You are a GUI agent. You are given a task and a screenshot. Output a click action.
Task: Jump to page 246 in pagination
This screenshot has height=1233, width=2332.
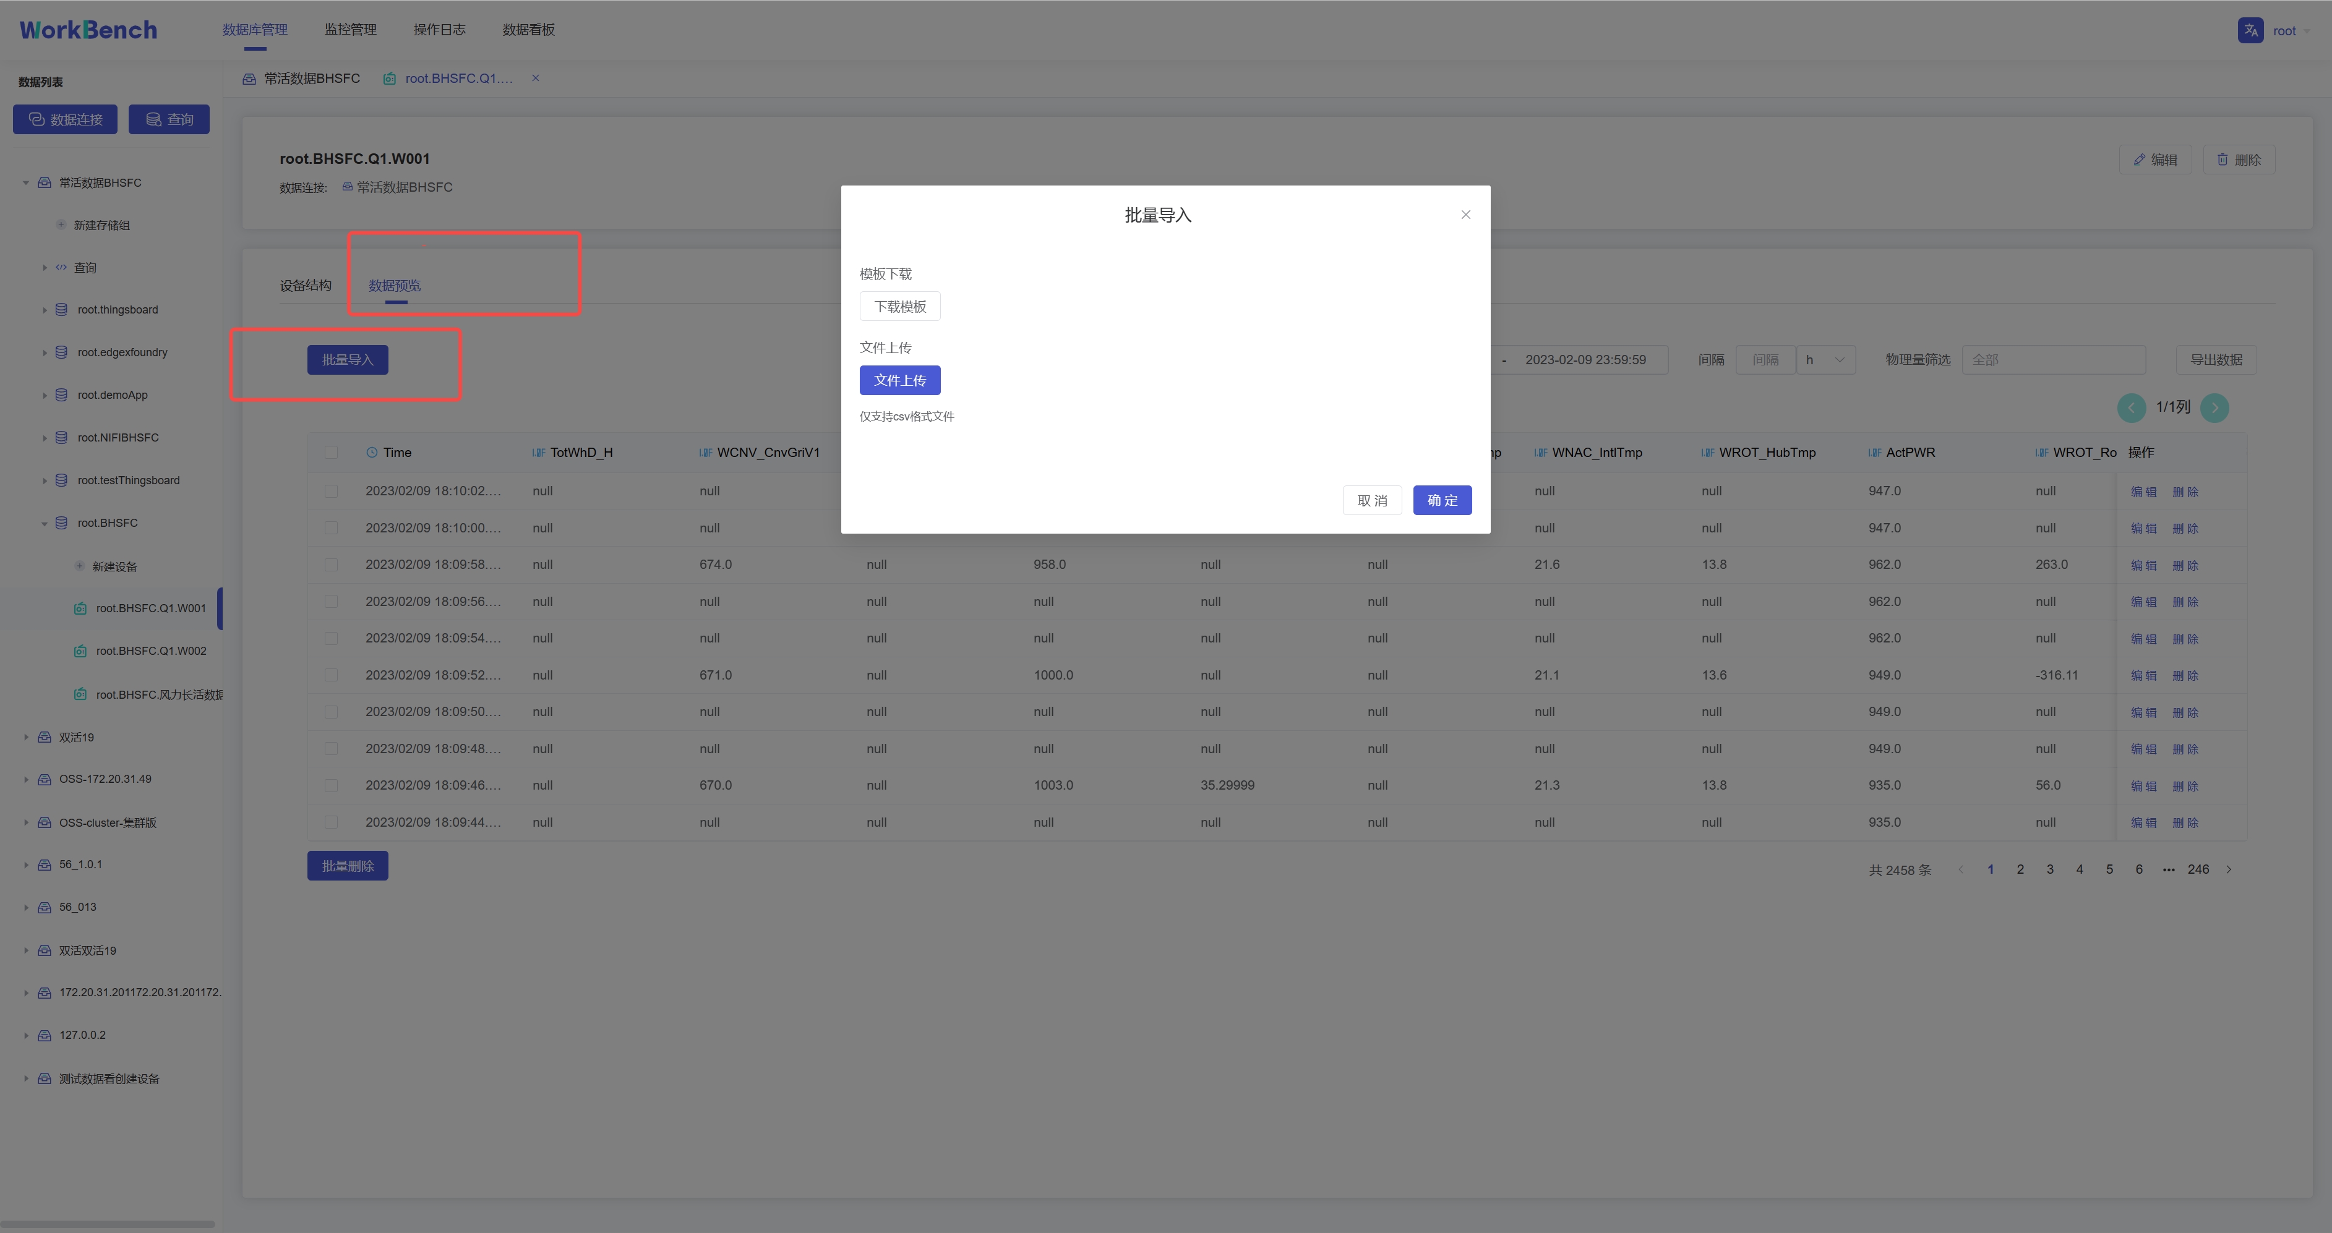pyautogui.click(x=2198, y=869)
